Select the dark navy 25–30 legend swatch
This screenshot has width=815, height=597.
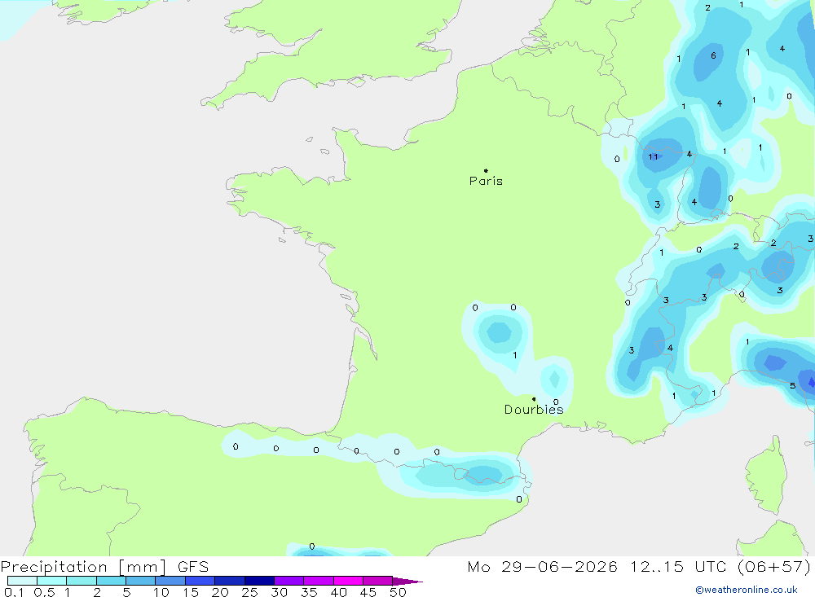(259, 581)
